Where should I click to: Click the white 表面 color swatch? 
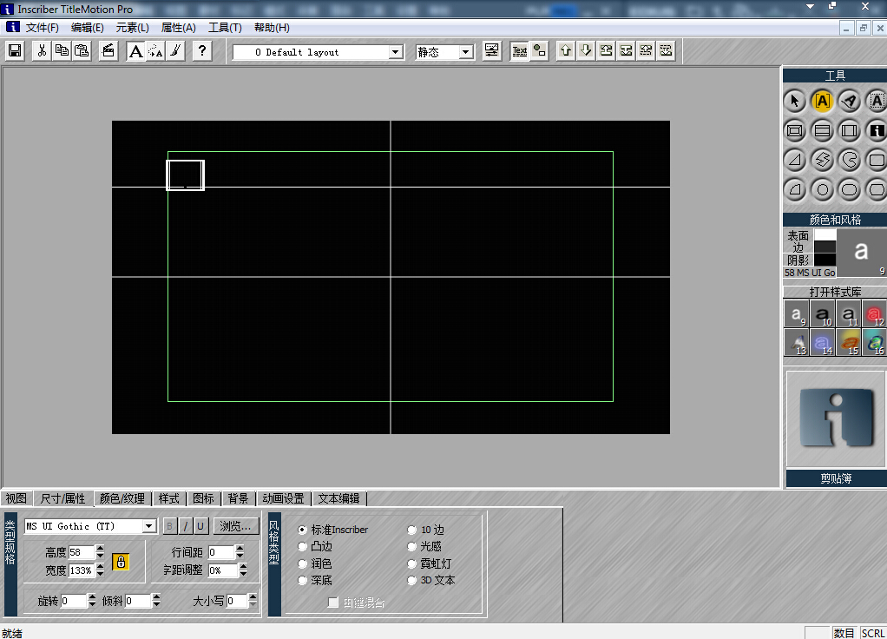tap(825, 235)
